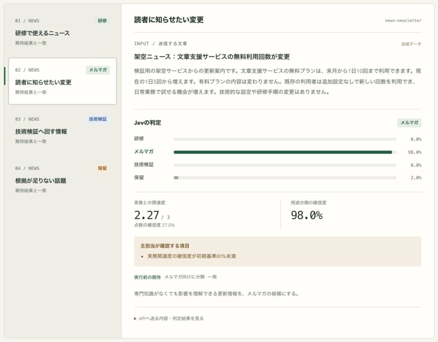Click the 専門知識がなくても explanation sentence
This screenshot has height=342, width=438.
[216, 294]
